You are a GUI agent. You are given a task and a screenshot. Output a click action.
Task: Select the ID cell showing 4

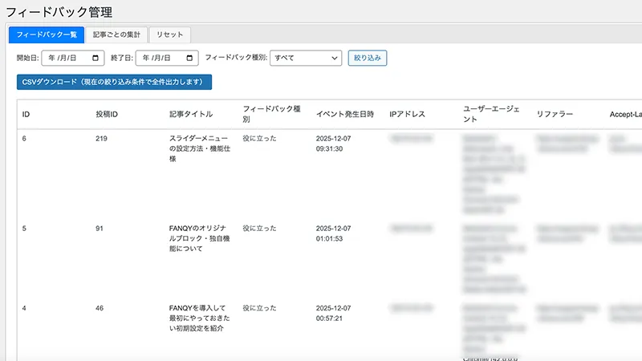pyautogui.click(x=24, y=308)
